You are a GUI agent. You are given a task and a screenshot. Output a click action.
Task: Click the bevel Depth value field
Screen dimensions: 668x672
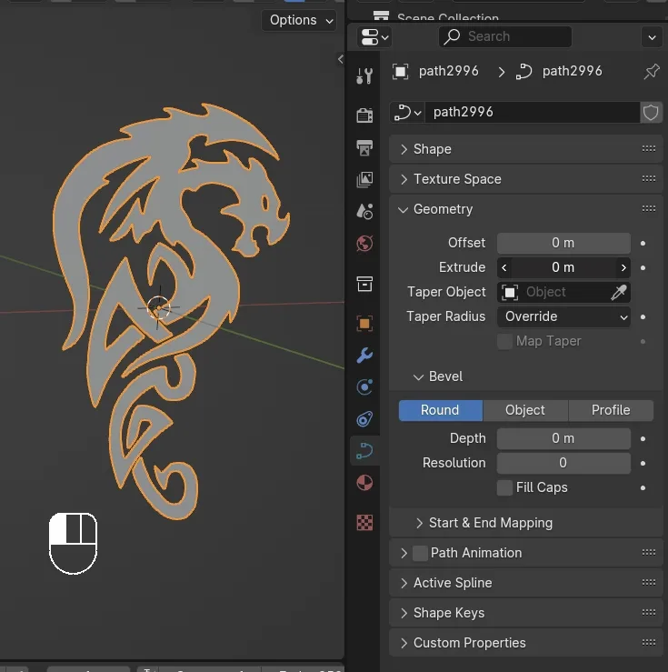pos(563,438)
